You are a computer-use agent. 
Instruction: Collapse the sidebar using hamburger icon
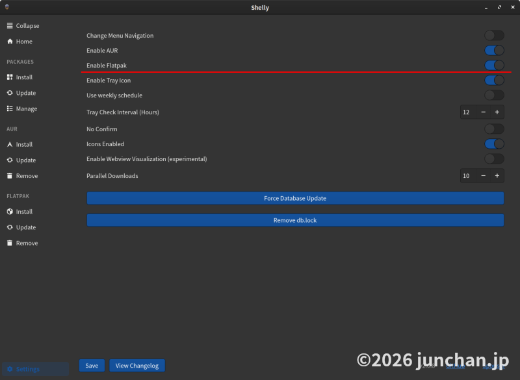click(x=10, y=26)
